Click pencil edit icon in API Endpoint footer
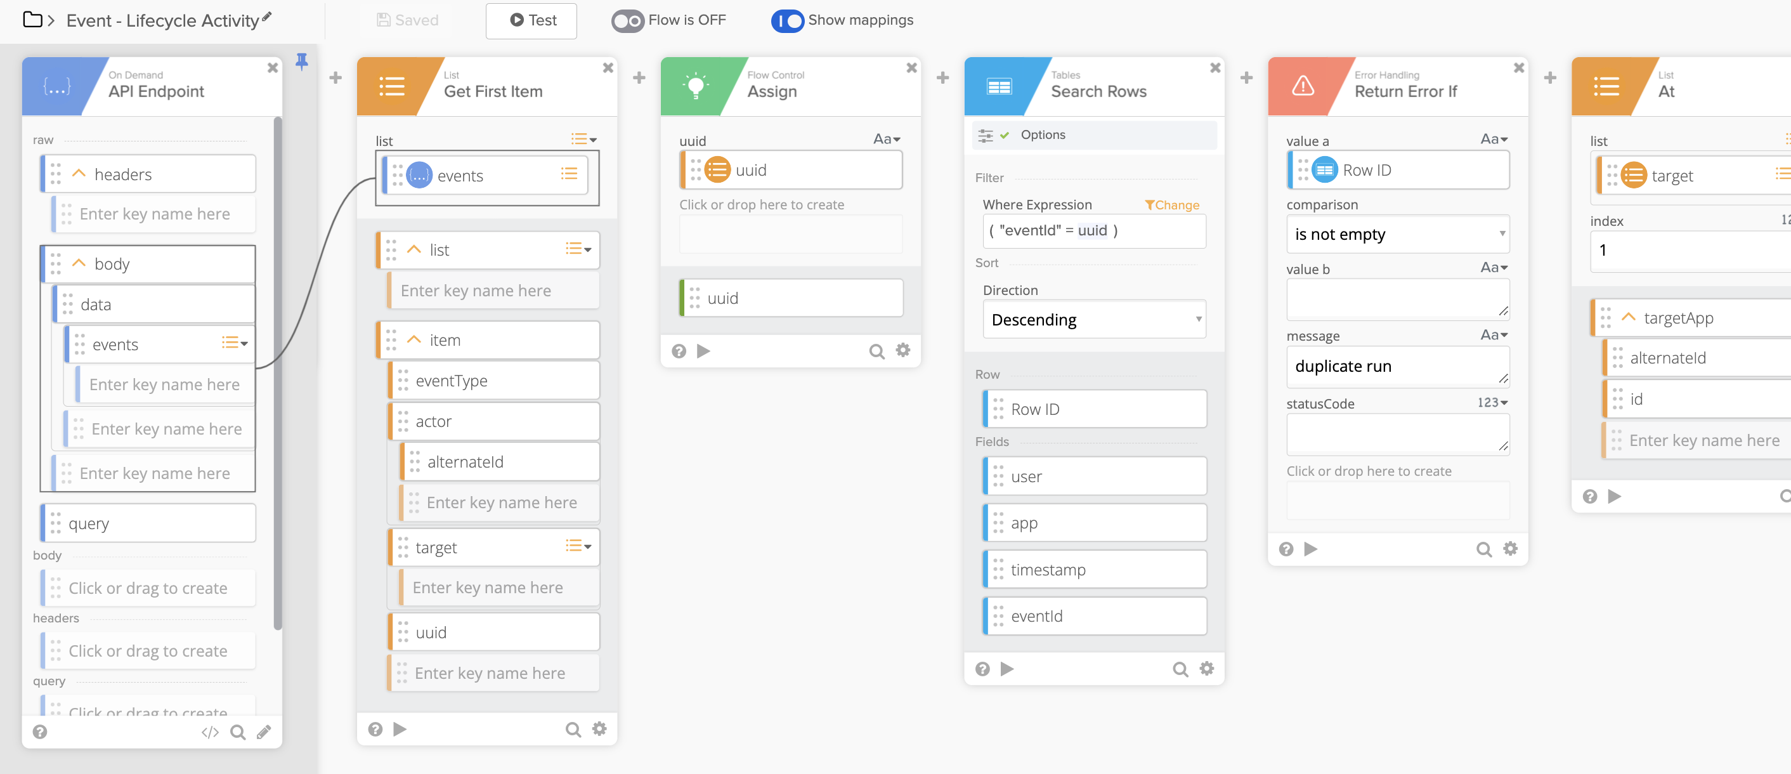This screenshot has width=1791, height=774. click(x=263, y=731)
